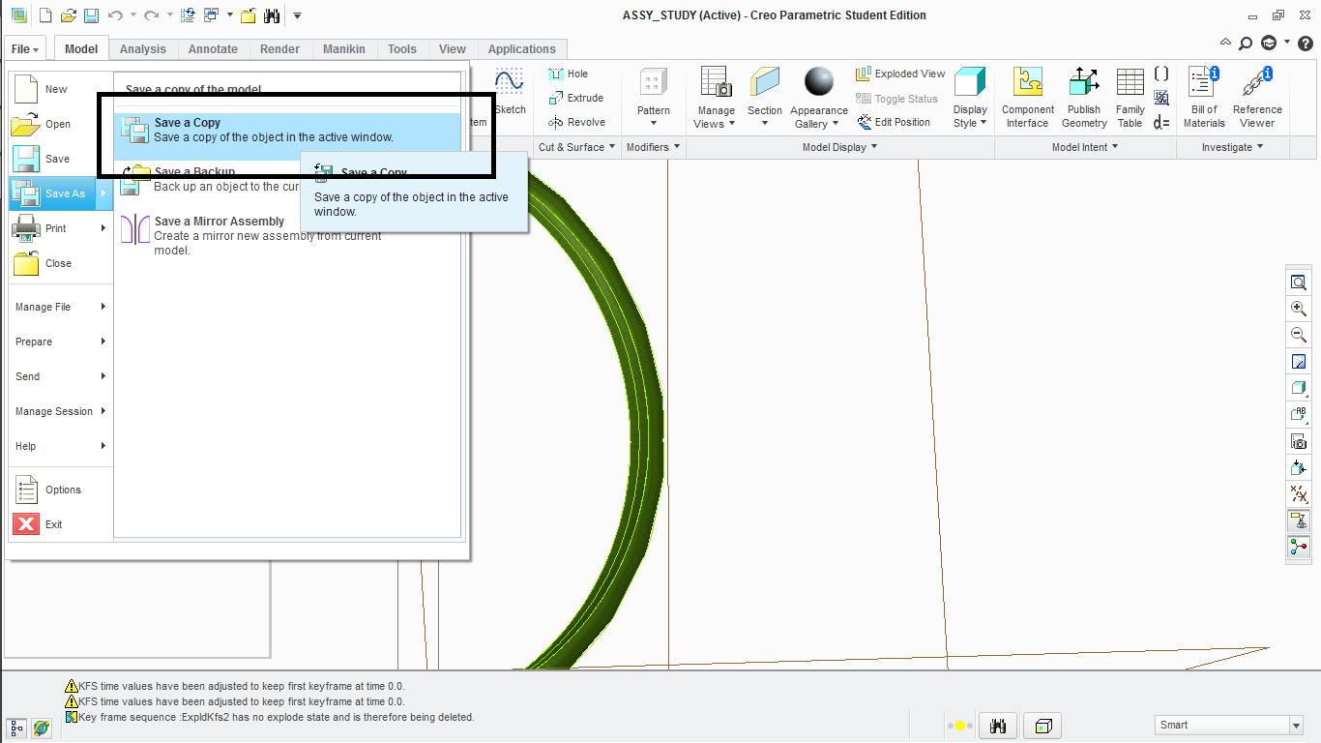Click the 3D box geometry button in status bar
Viewport: 1321px width, 743px height.
pos(1042,726)
